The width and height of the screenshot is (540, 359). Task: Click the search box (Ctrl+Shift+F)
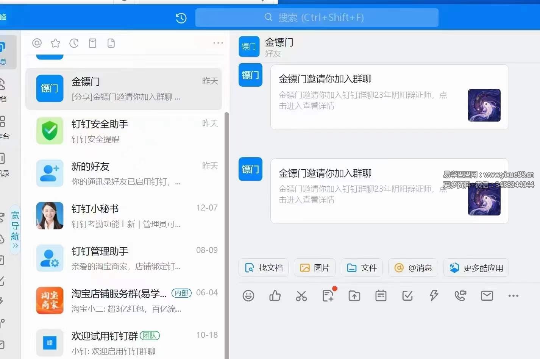tap(317, 17)
